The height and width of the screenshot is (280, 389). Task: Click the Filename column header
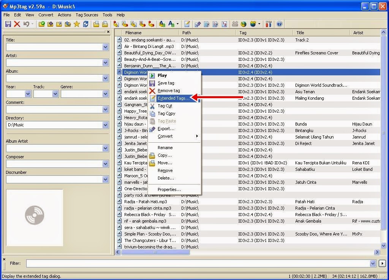[x=150, y=33]
